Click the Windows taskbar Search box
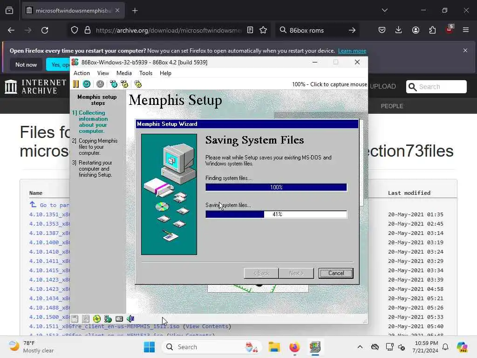 click(x=212, y=347)
